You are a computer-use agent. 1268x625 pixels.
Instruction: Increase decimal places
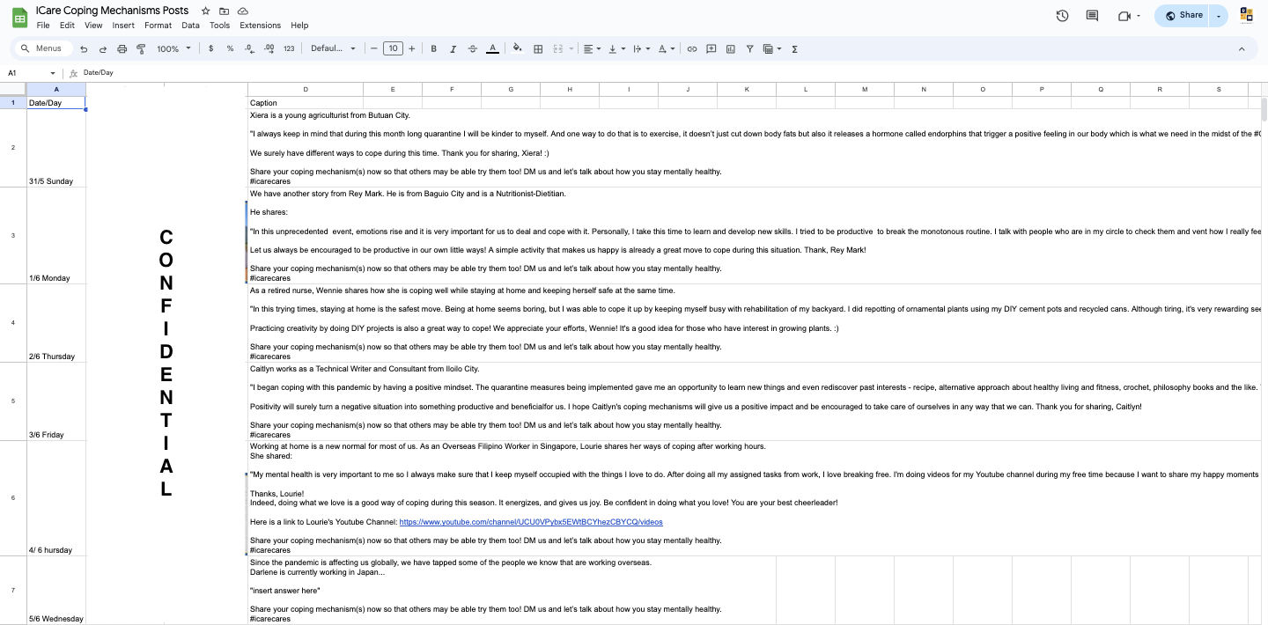click(269, 49)
